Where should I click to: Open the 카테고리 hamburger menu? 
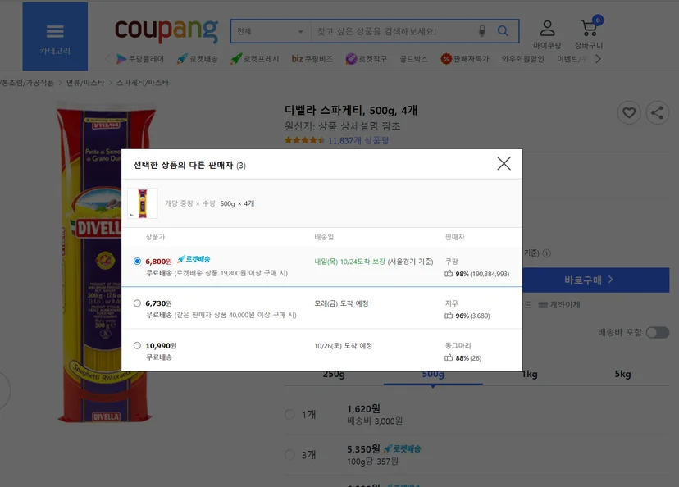point(55,36)
